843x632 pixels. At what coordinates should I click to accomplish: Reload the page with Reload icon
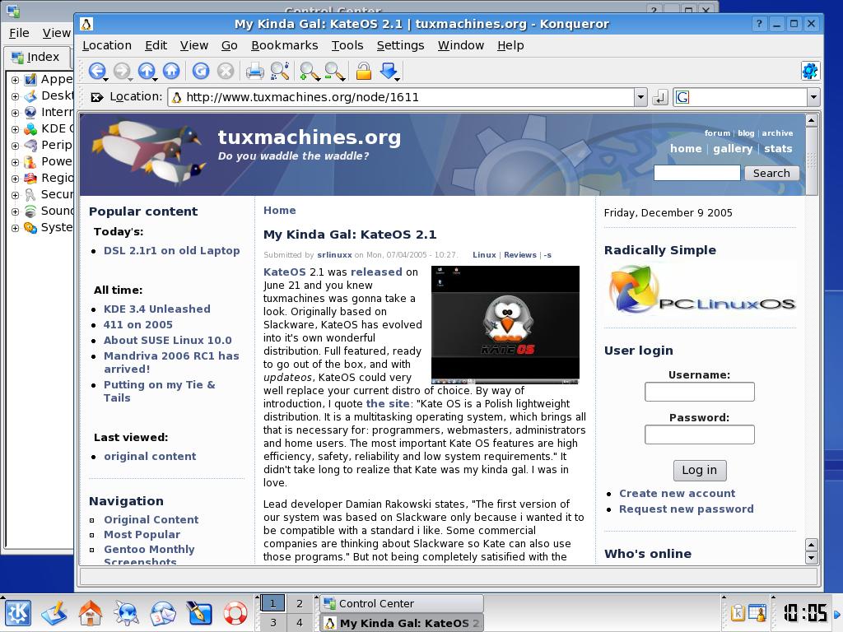pos(201,71)
